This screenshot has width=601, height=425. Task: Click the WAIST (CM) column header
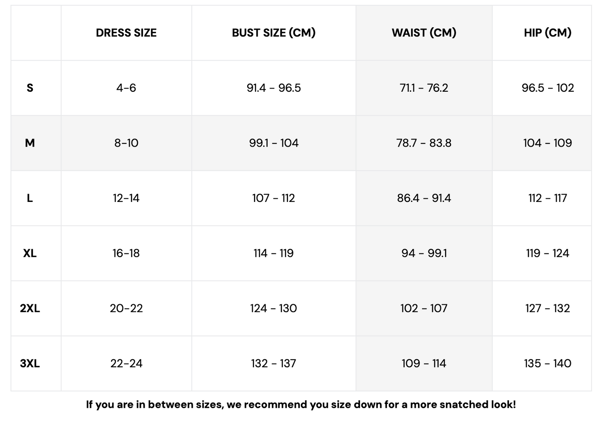pos(424,33)
